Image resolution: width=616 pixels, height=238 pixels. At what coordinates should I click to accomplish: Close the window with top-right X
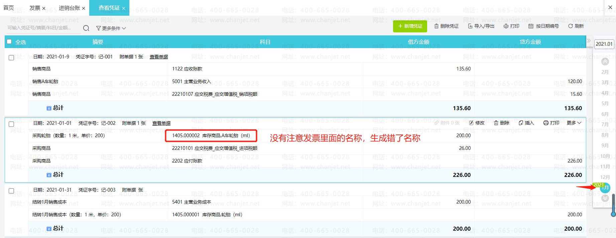(610, 7)
